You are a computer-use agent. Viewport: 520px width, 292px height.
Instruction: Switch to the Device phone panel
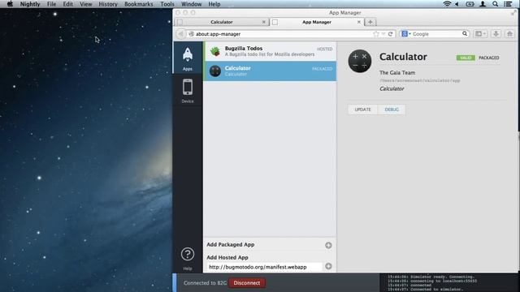coord(188,90)
